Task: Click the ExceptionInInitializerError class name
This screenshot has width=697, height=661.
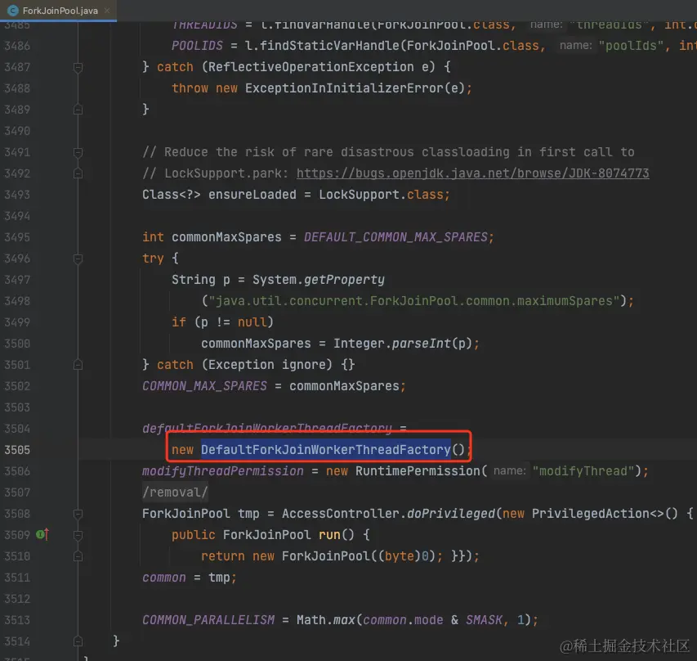Action: [344, 88]
